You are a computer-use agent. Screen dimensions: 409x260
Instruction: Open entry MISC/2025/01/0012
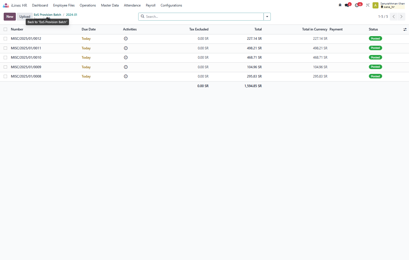click(26, 39)
